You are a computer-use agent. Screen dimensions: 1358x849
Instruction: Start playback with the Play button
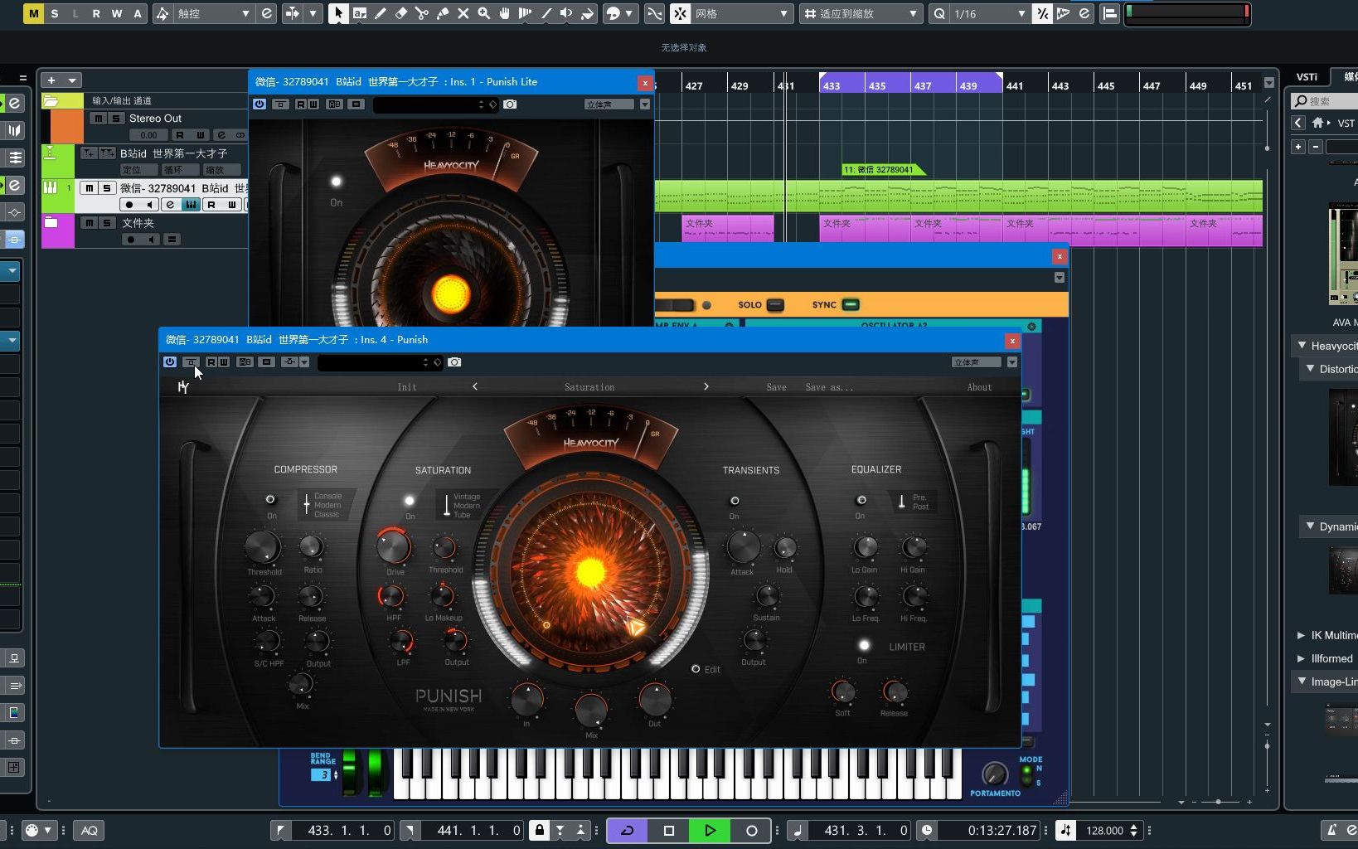coord(710,830)
